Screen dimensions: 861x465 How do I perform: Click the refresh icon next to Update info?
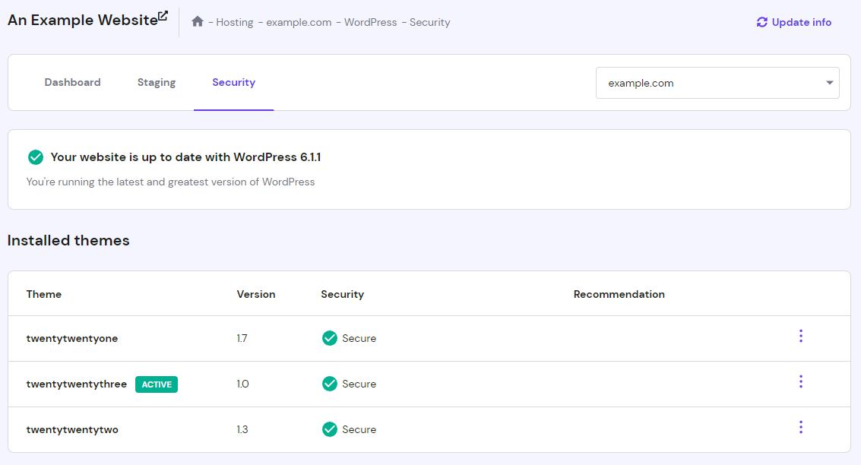coord(761,22)
